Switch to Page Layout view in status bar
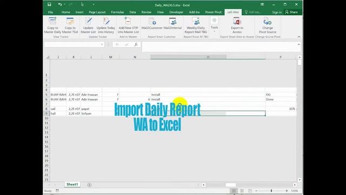 click(242, 191)
